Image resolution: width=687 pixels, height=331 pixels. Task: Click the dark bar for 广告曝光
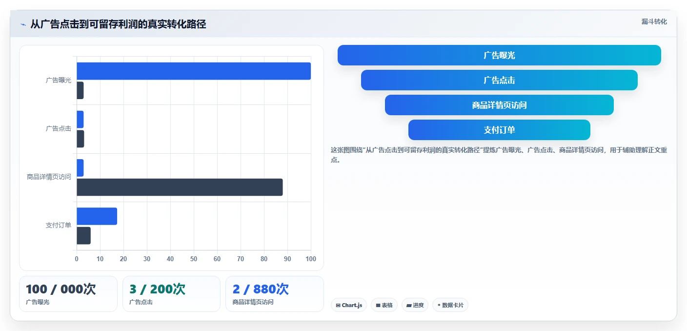[x=80, y=90]
